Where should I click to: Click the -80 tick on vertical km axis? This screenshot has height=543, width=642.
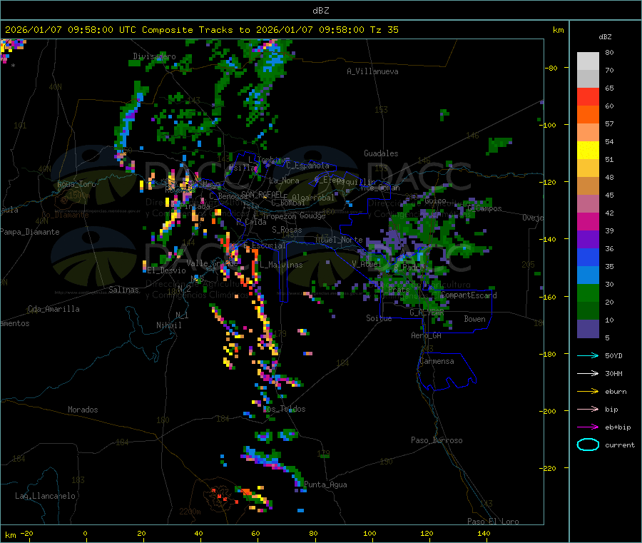(551, 68)
